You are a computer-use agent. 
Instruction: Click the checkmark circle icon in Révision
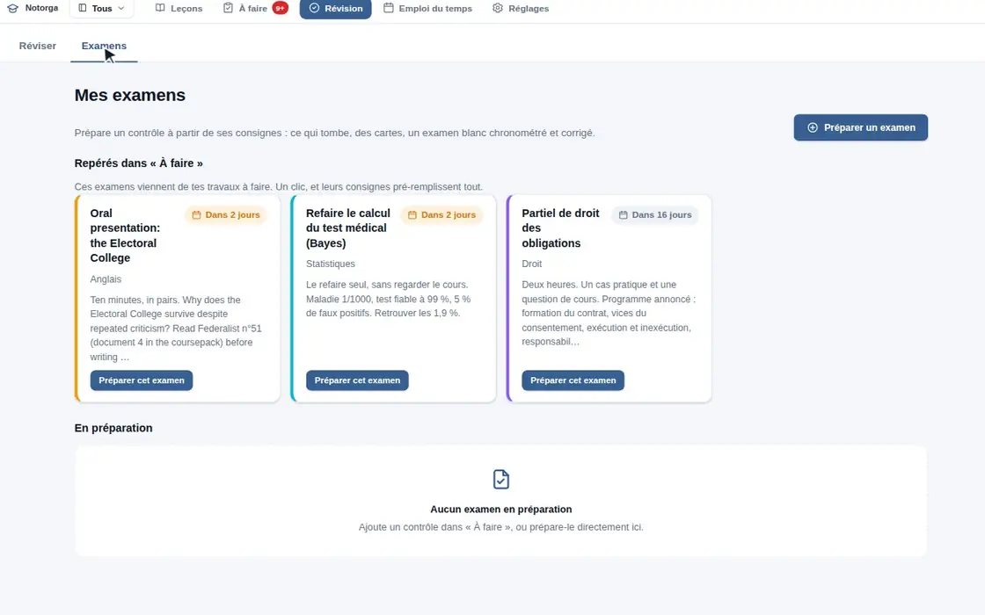coord(314,8)
